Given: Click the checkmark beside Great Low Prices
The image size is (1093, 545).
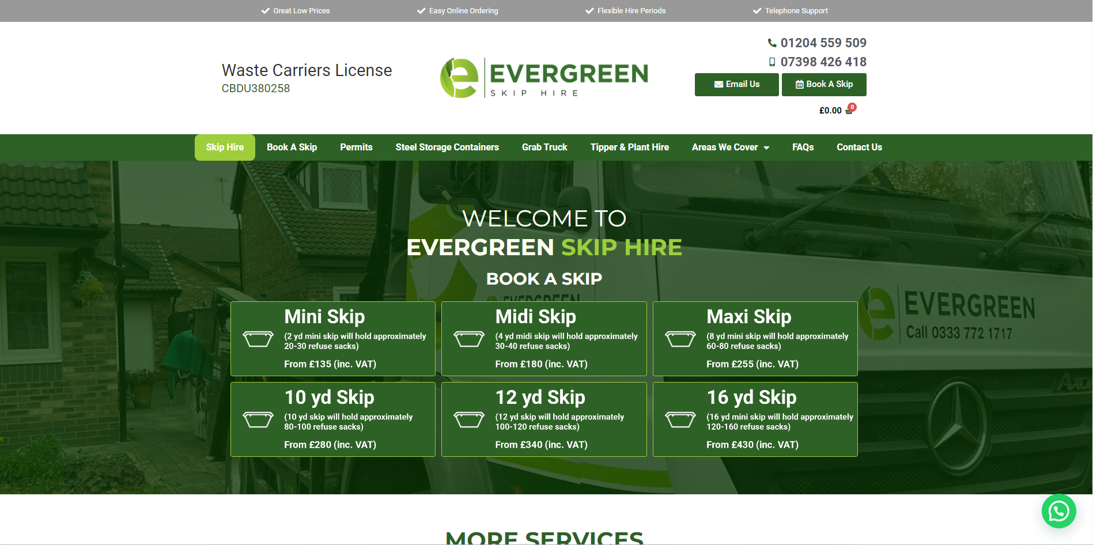Looking at the screenshot, I should (x=265, y=10).
